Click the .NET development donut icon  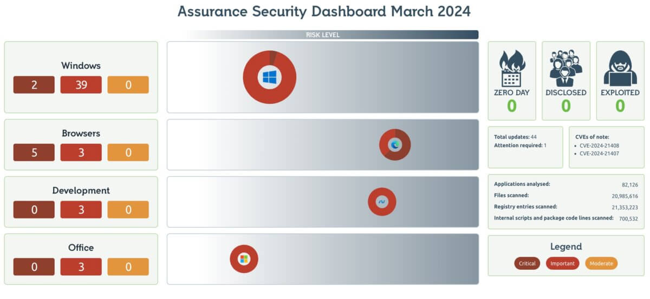[x=382, y=202]
